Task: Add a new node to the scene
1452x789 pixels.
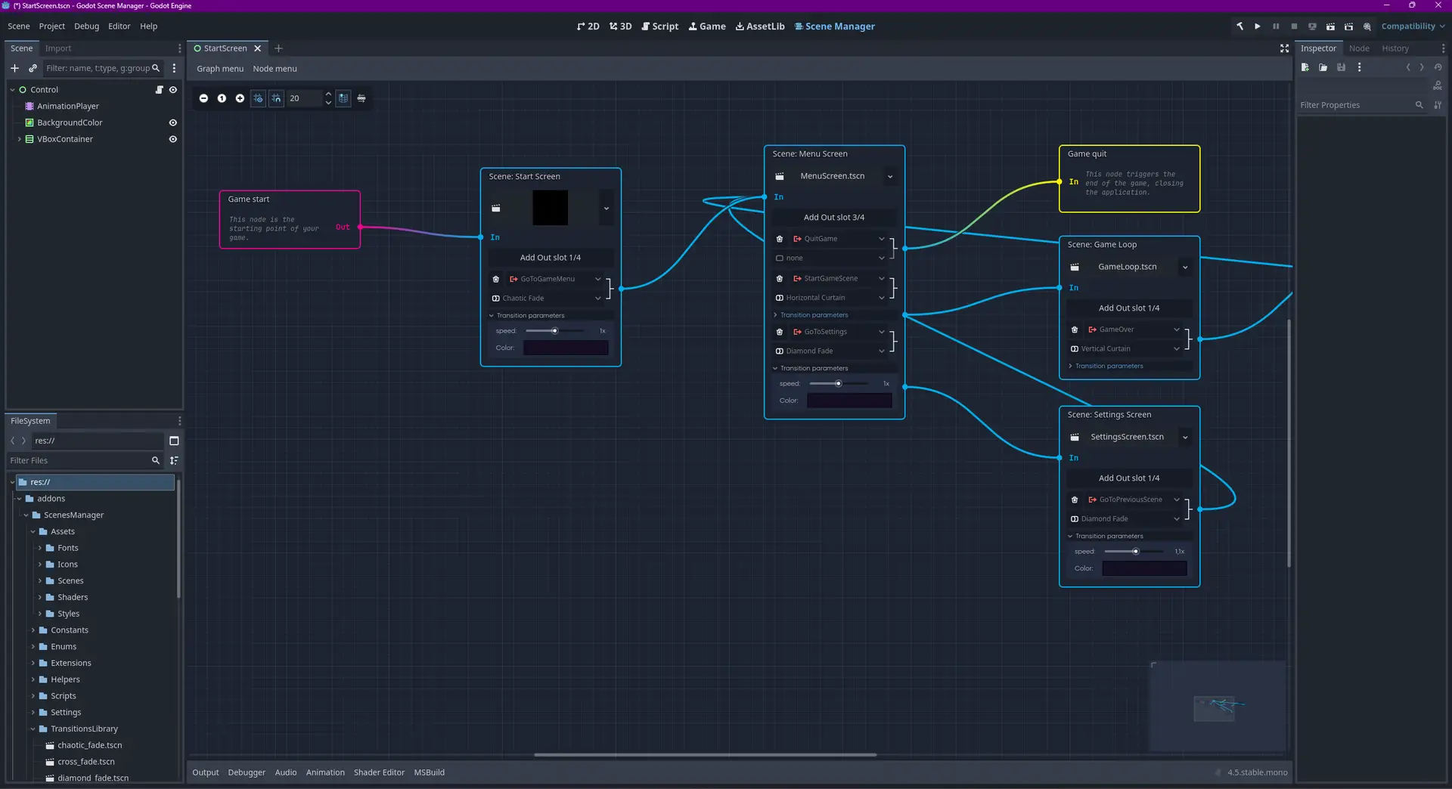Action: (14, 68)
